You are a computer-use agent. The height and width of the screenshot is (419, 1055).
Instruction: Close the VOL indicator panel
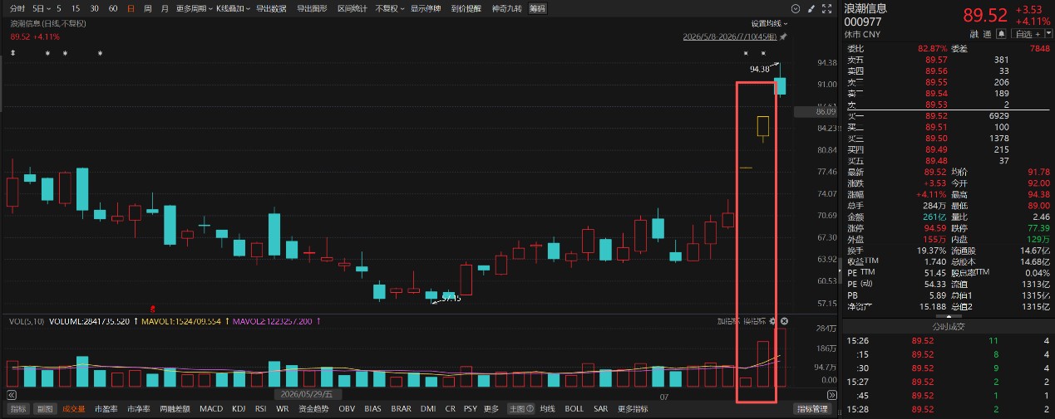[784, 321]
